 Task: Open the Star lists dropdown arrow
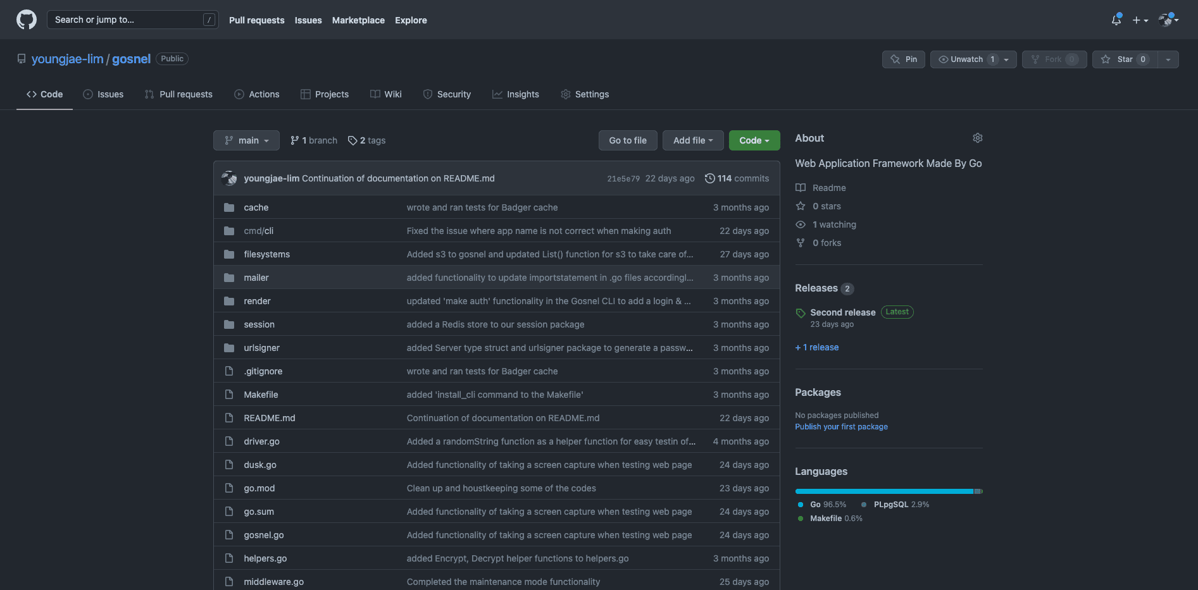pyautogui.click(x=1168, y=59)
